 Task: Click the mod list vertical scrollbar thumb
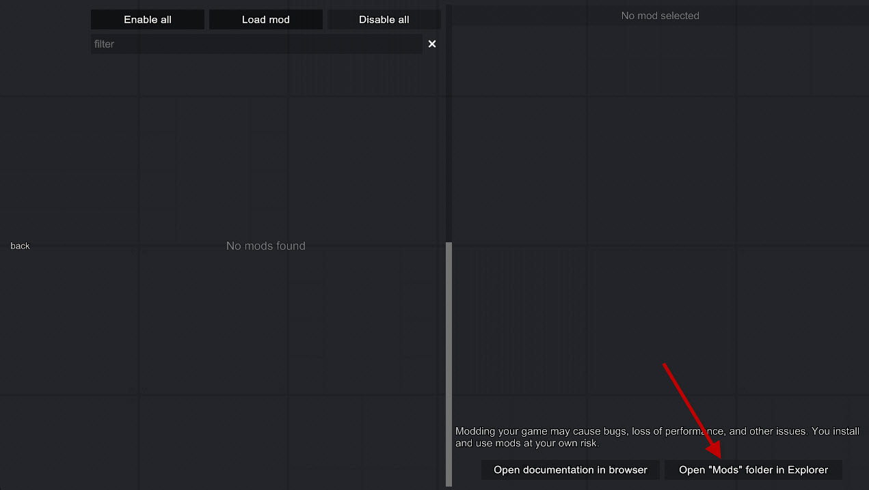tap(449, 364)
